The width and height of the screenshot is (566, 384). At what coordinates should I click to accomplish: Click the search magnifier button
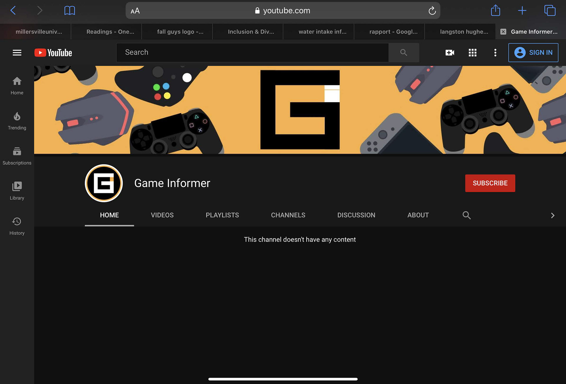404,52
